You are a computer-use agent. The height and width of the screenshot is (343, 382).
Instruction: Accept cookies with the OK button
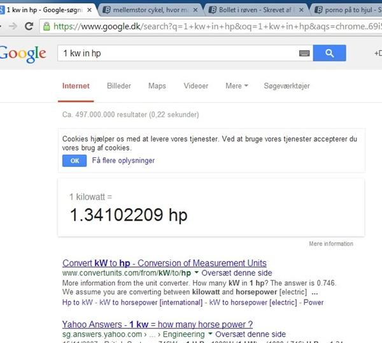[74, 161]
